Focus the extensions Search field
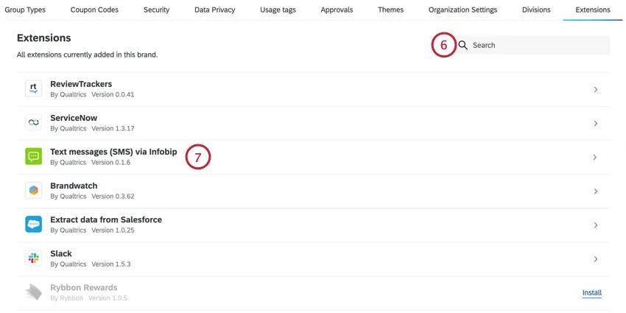Image resolution: width=626 pixels, height=313 pixels. tap(538, 46)
